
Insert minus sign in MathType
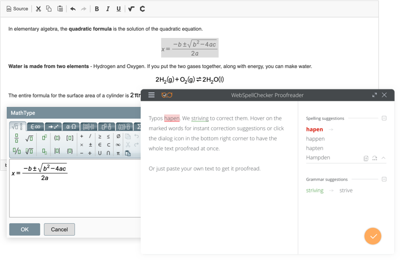coord(82,153)
